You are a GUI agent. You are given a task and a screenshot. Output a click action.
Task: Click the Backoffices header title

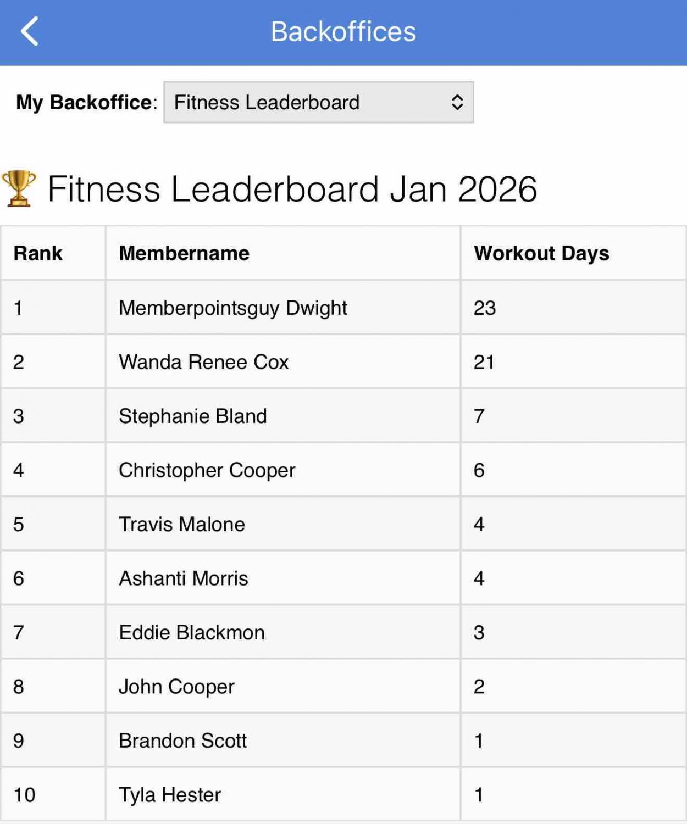[343, 31]
